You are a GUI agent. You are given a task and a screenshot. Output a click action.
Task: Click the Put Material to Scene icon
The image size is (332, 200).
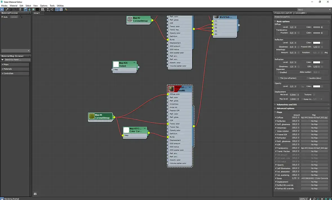11,10
